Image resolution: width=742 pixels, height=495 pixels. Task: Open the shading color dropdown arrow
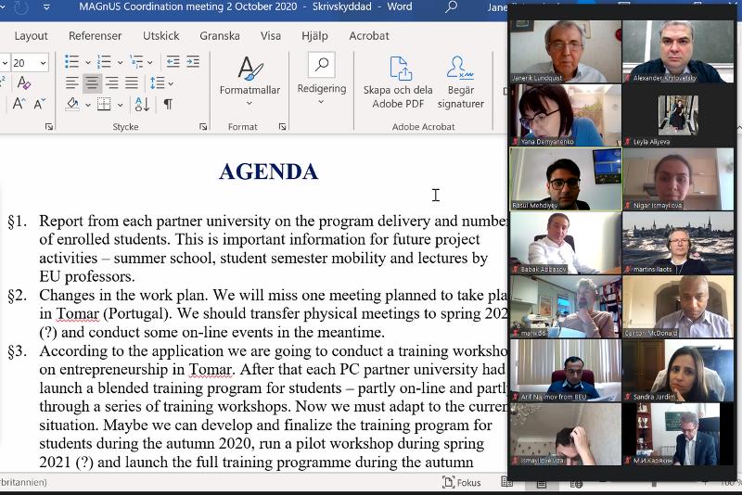click(x=87, y=105)
